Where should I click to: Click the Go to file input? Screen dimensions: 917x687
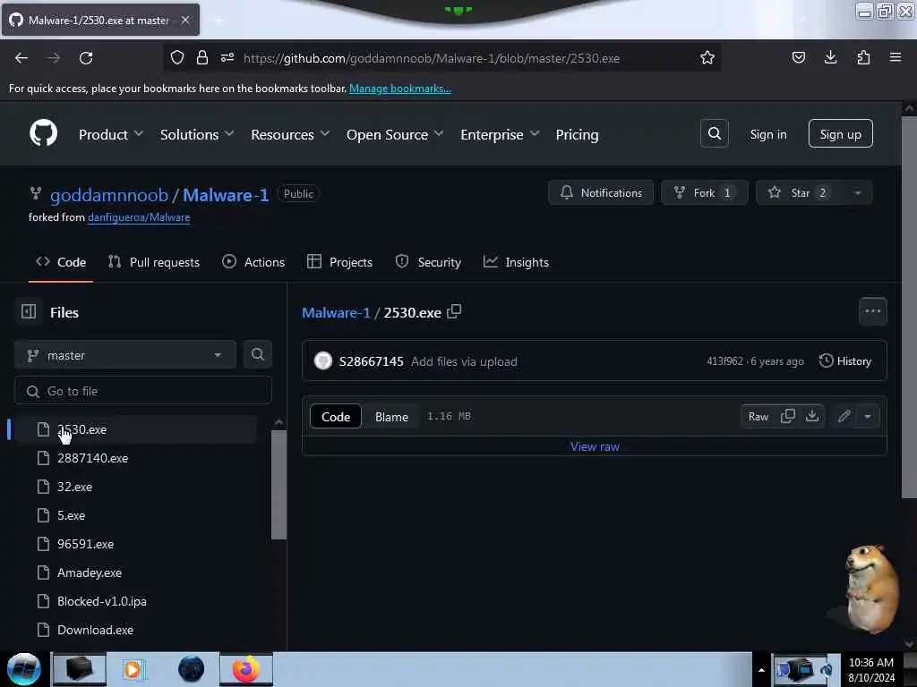tap(143, 391)
